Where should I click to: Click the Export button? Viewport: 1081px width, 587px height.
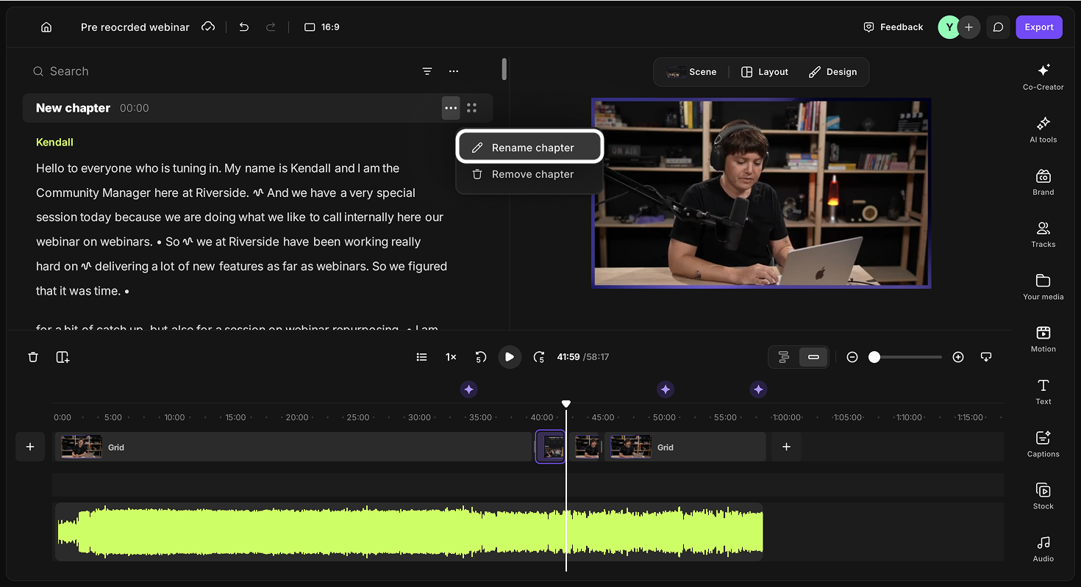1039,27
